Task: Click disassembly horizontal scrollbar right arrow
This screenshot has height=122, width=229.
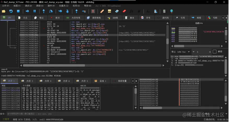Action: point(163,65)
